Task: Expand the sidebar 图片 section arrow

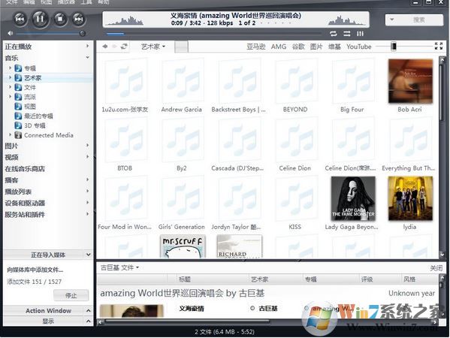Action: point(87,146)
